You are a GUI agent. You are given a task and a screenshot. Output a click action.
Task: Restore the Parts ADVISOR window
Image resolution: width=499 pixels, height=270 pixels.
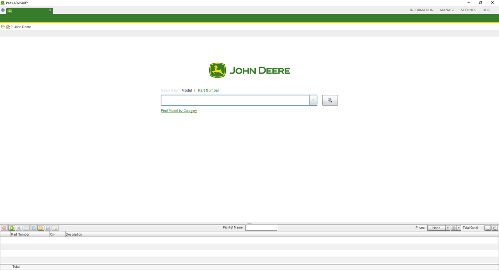pyautogui.click(x=480, y=3)
